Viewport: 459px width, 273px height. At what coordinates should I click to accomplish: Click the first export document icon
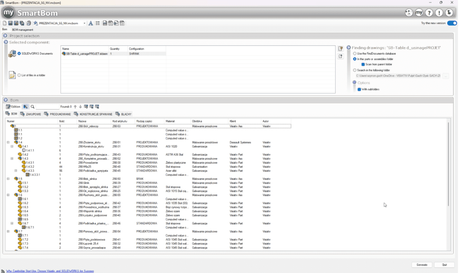(105, 23)
